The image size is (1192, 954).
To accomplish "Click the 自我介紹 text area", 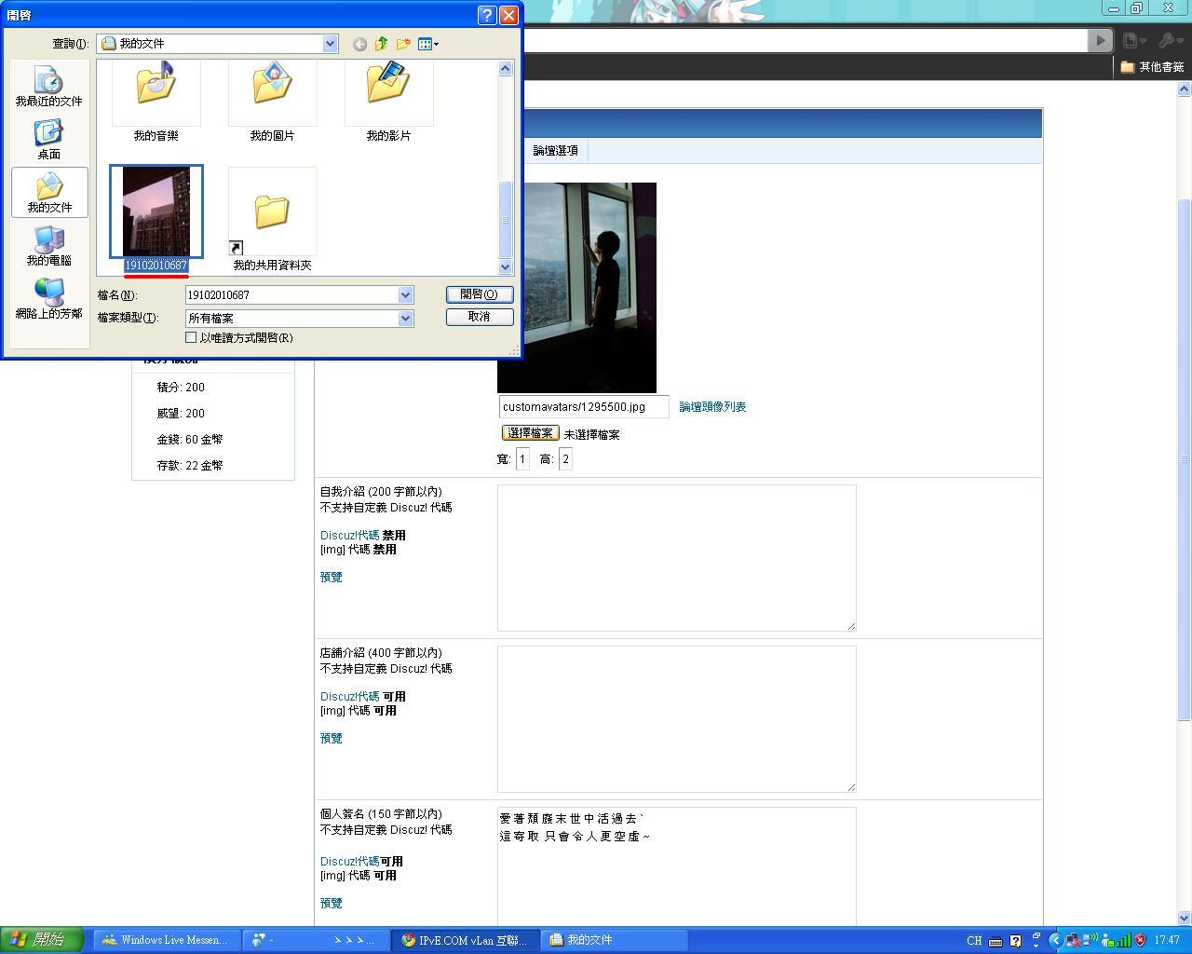I will (x=677, y=557).
